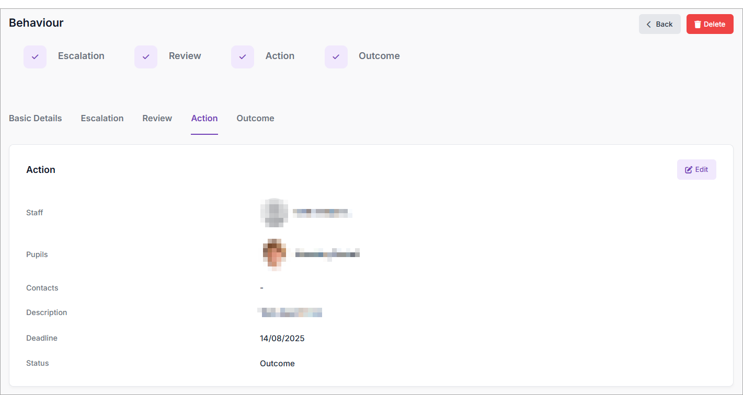Open the staff member's avatar
This screenshot has height=395, width=743.
[274, 213]
